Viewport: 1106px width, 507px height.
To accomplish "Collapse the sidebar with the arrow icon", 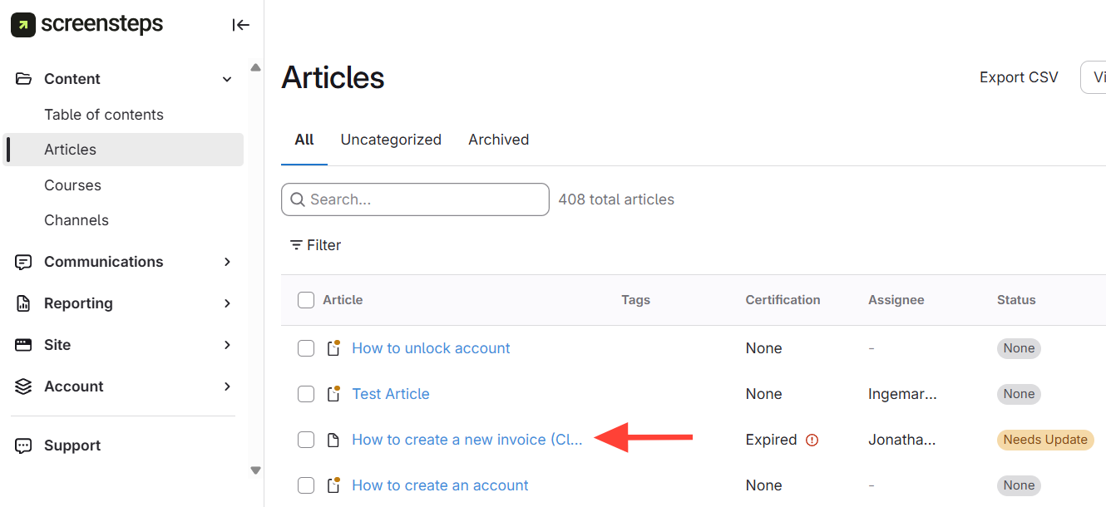I will tap(241, 25).
